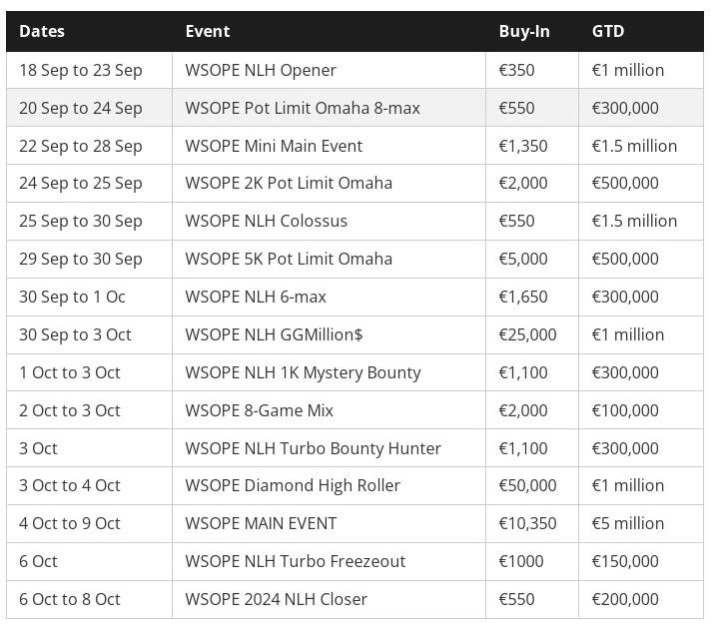Select WSOPE NLH Turbo Bounty Hunter cell
The height and width of the screenshot is (634, 713).
(313, 448)
